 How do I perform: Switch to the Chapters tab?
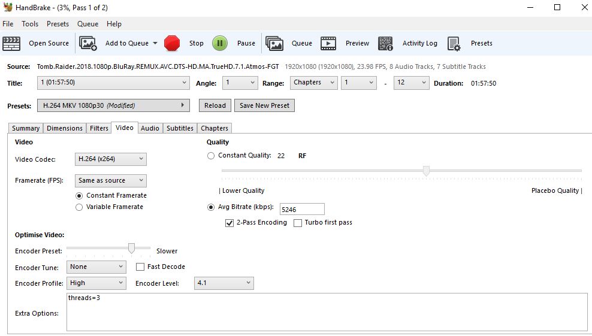215,128
